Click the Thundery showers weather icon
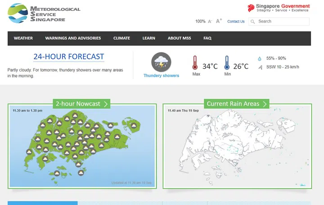This screenshot has height=205, width=324. [x=161, y=62]
